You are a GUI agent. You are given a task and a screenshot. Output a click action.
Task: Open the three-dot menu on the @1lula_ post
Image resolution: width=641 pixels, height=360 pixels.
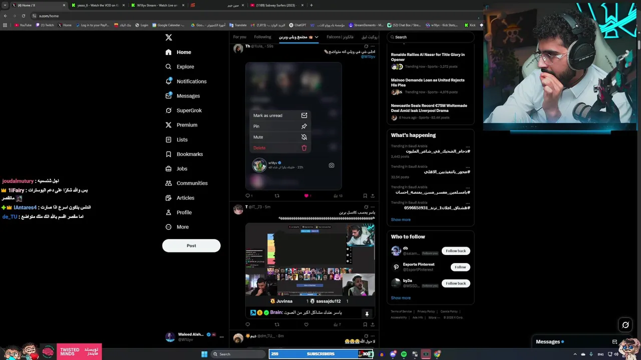[372, 46]
